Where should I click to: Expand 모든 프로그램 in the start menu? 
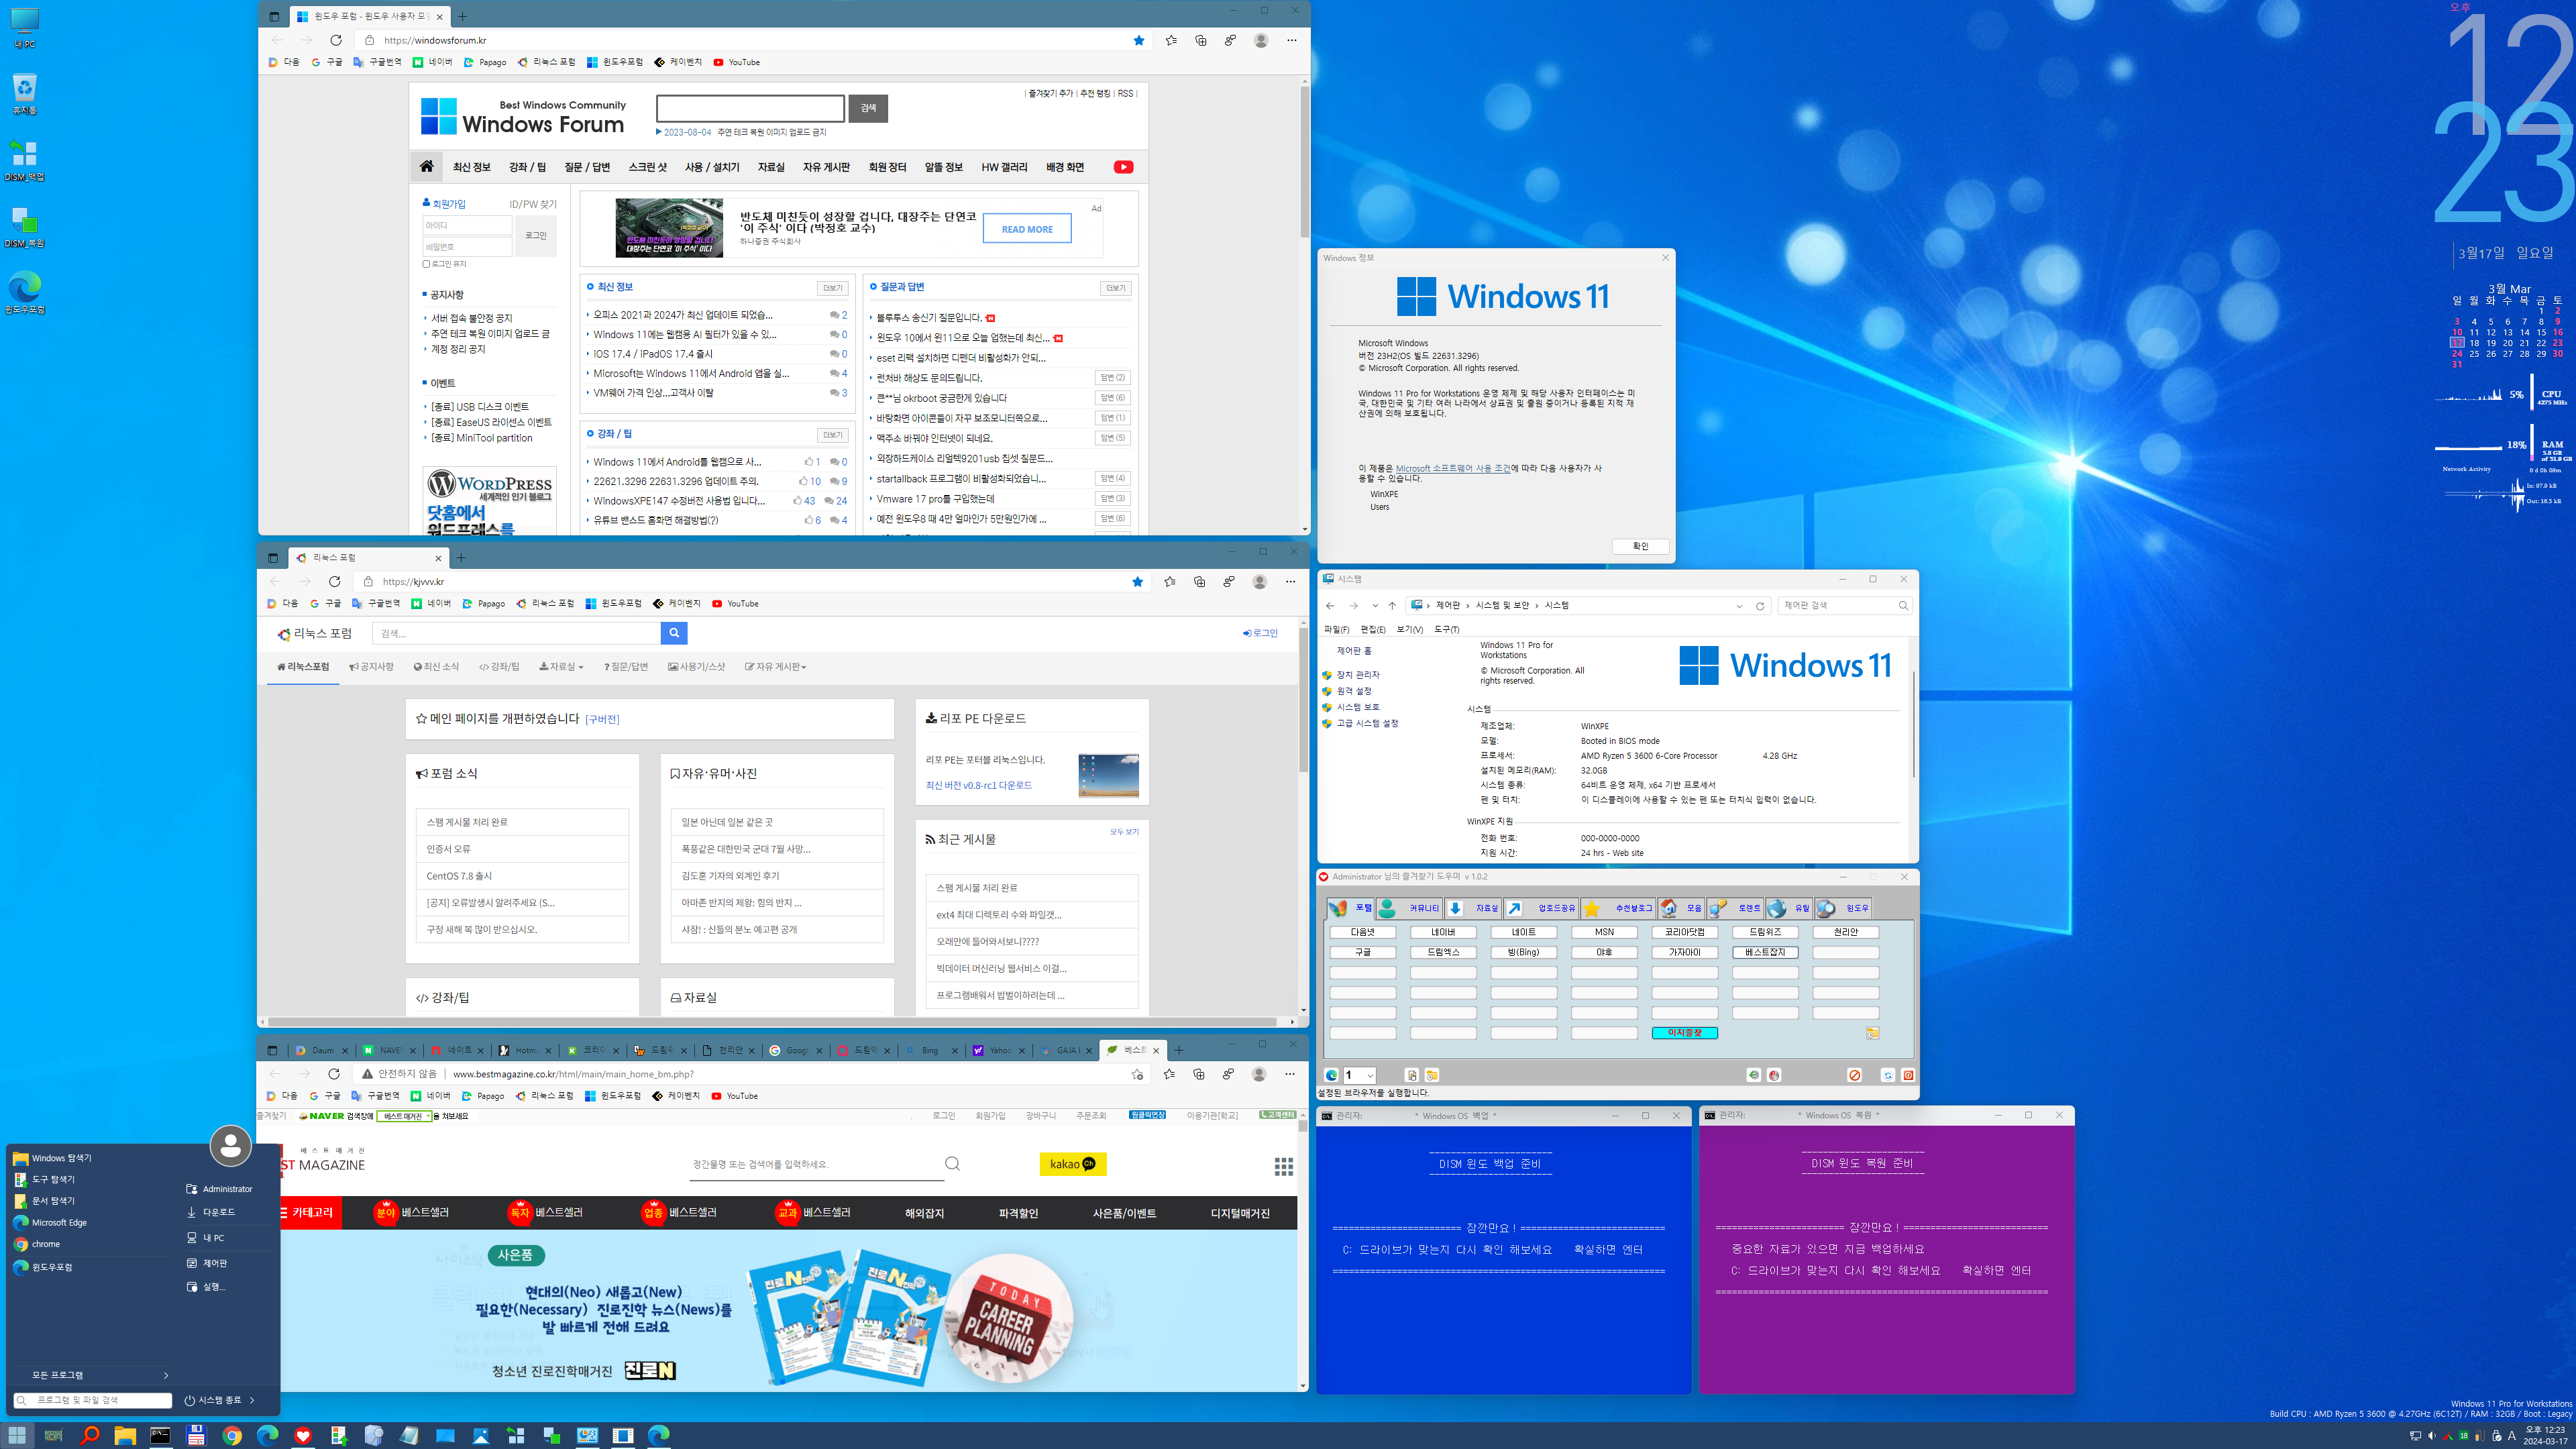93,1375
